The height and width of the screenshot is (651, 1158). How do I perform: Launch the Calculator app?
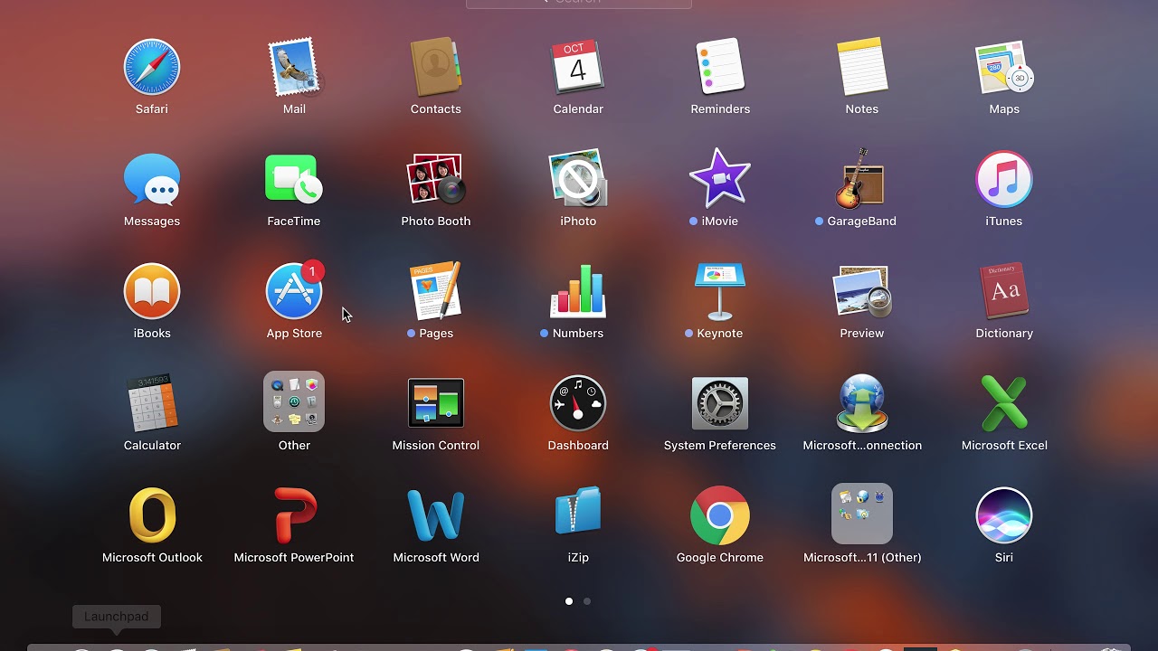tap(152, 403)
